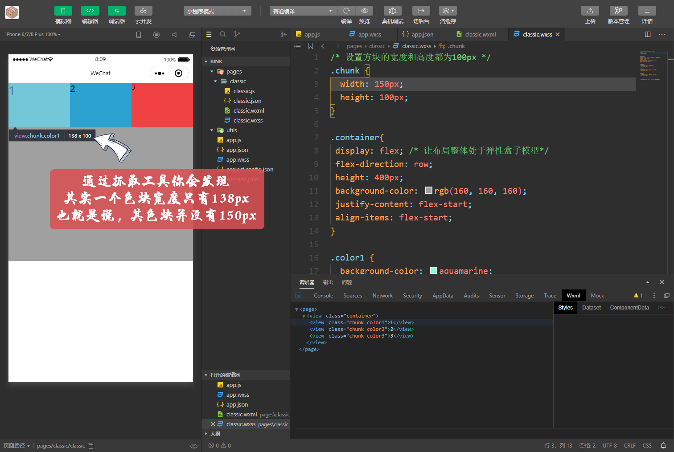This screenshot has height=452, width=674.
Task: Toggle the simulator panel button
Action: click(x=63, y=11)
